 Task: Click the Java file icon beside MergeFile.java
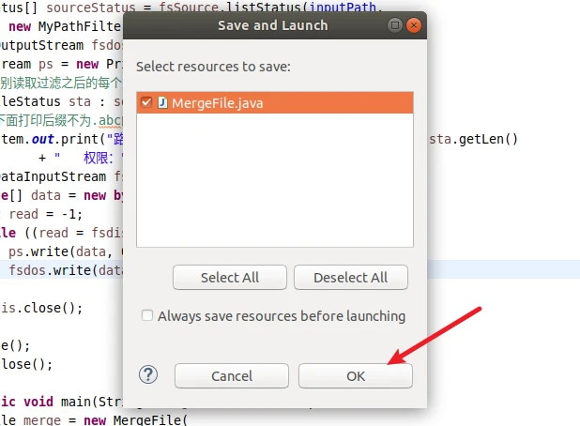(x=162, y=102)
